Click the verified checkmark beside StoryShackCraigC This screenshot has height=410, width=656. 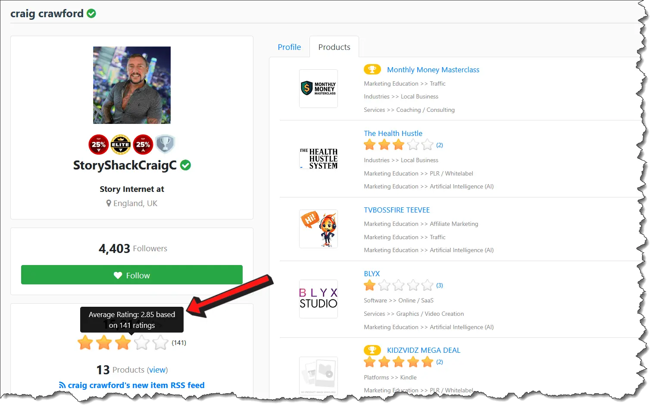[185, 165]
